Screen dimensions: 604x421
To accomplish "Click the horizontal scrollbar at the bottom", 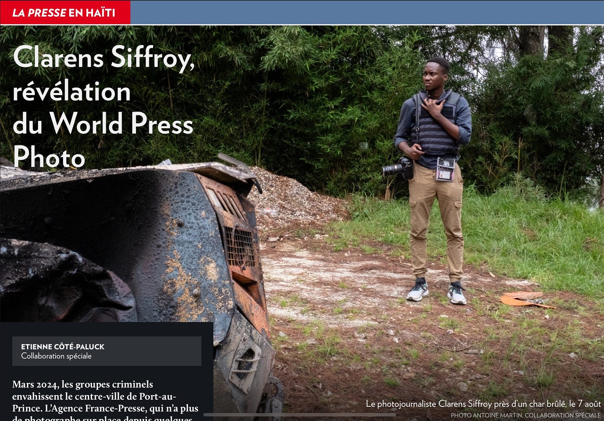I will coord(300,414).
